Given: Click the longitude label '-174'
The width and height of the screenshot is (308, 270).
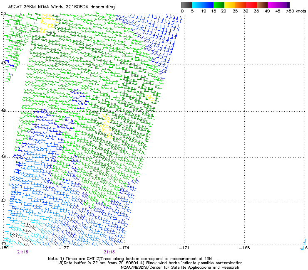Looking at the screenshot, I should pyautogui.click(x=125, y=248).
